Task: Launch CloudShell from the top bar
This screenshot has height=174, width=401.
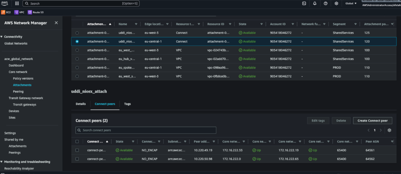Action: [x=304, y=4]
